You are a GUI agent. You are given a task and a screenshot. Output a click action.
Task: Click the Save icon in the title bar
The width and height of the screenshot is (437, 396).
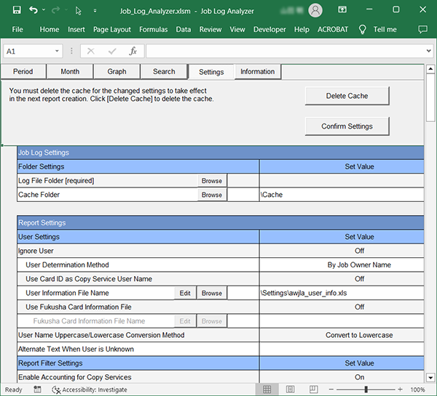coord(17,10)
